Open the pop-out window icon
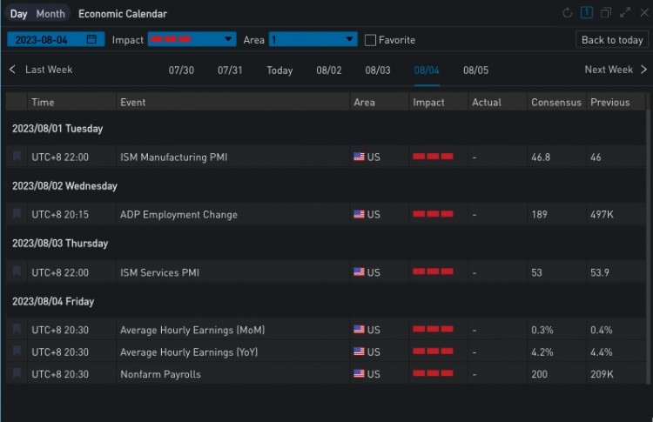 [x=606, y=13]
